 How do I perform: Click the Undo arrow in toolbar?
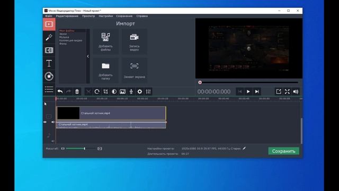pos(60,92)
